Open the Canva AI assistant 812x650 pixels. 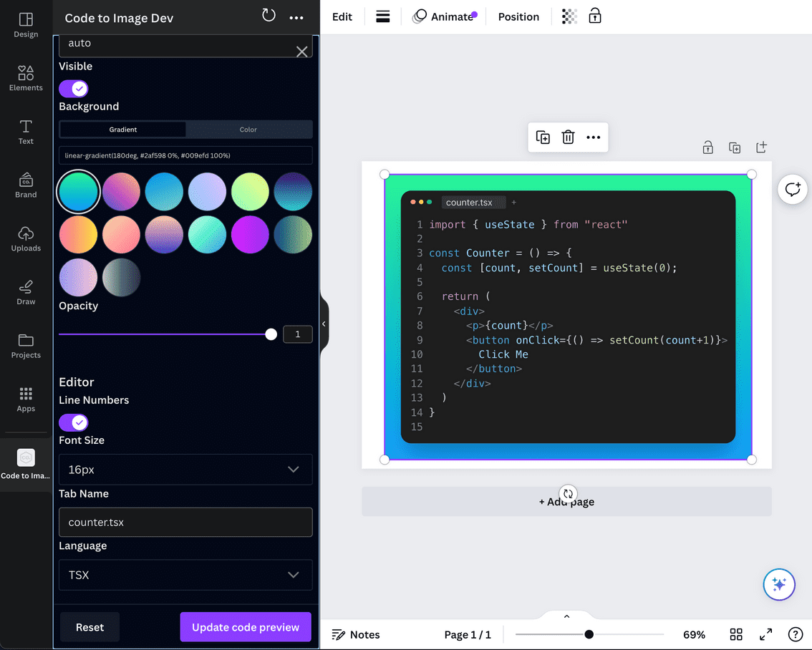coord(779,584)
